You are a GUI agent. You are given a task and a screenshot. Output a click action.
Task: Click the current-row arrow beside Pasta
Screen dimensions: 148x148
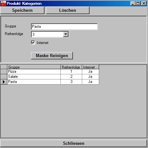[x=4, y=82]
